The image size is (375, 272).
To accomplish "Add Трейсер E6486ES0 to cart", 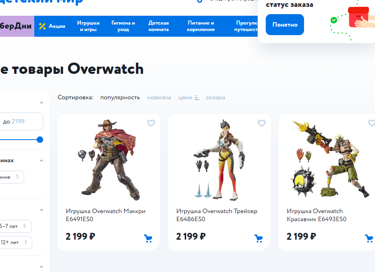I will 258,238.
